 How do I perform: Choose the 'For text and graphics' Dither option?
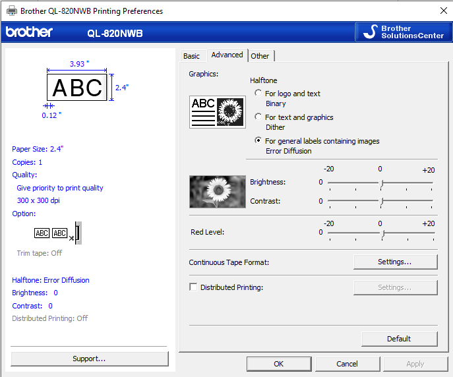pyautogui.click(x=258, y=117)
